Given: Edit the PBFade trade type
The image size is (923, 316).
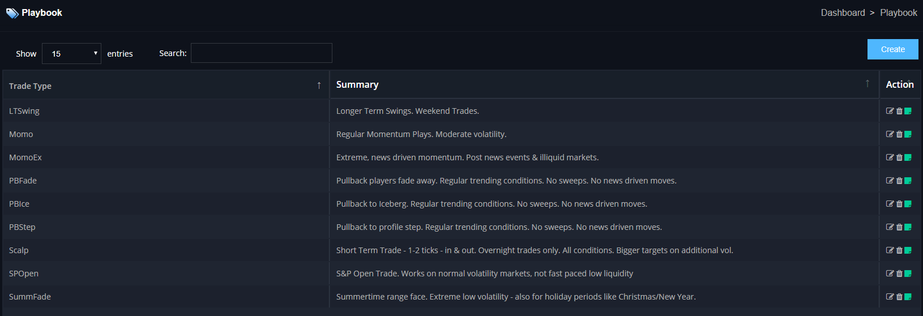Looking at the screenshot, I should click(x=890, y=181).
